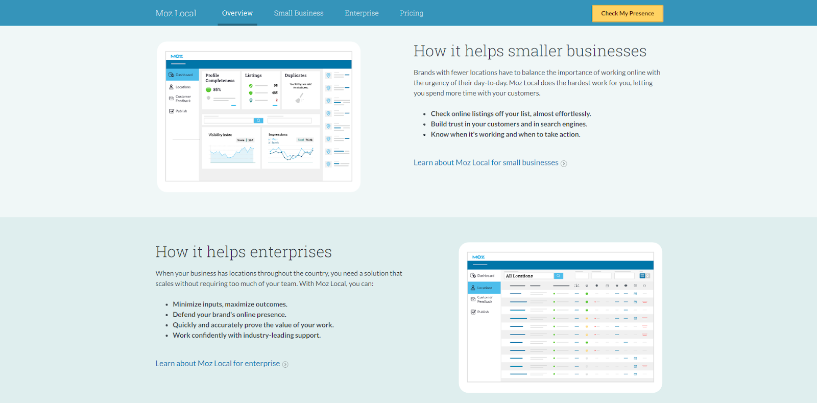Follow Learn about Moz Local for small businesses

[x=490, y=162]
